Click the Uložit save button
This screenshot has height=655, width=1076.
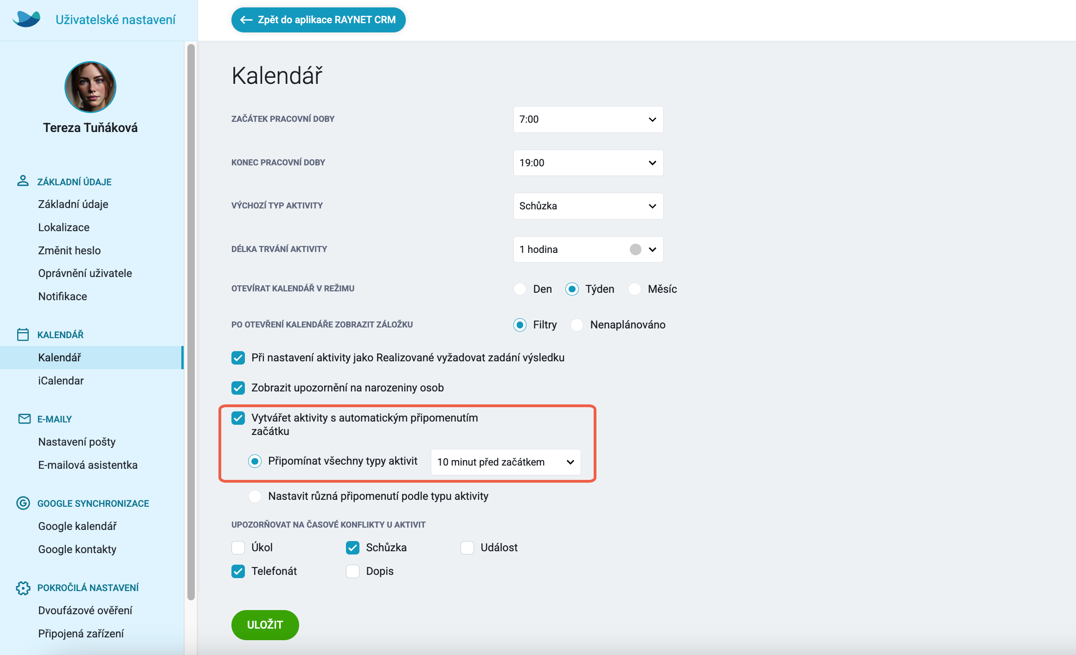point(265,625)
